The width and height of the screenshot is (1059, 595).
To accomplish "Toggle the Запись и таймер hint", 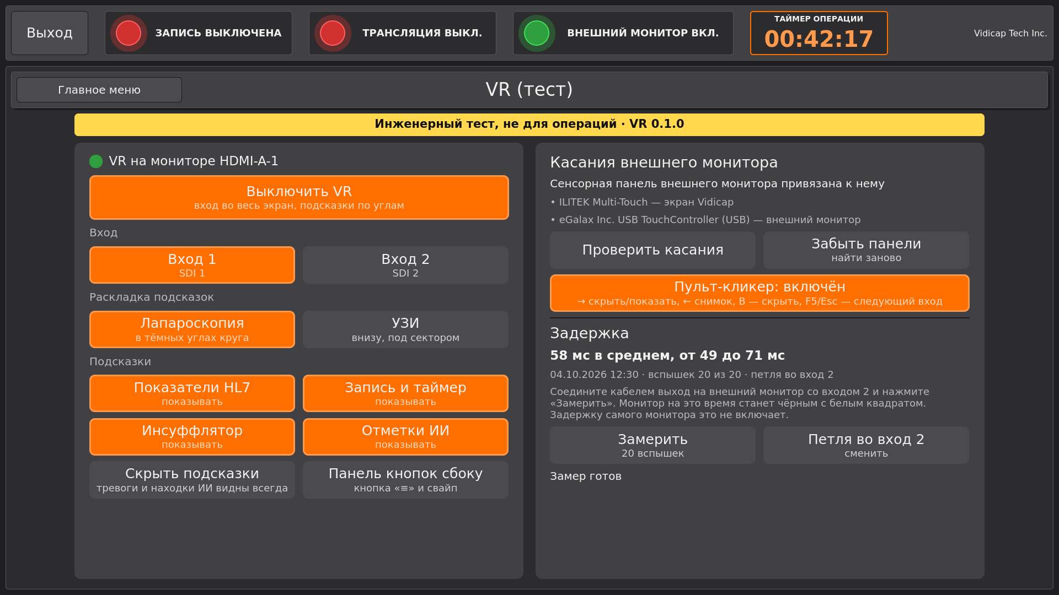I will pyautogui.click(x=405, y=393).
